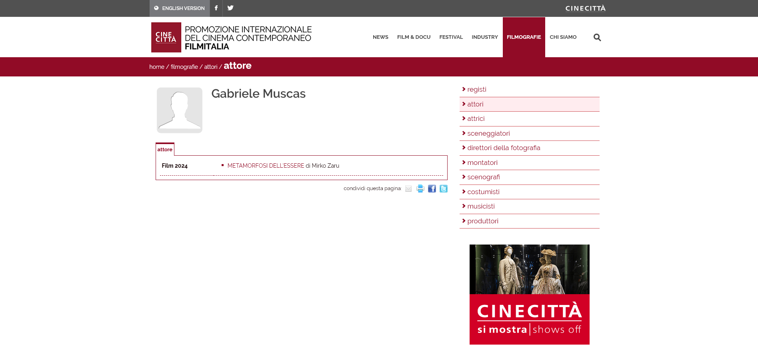Click the Gabriele Muscas heading

[258, 94]
